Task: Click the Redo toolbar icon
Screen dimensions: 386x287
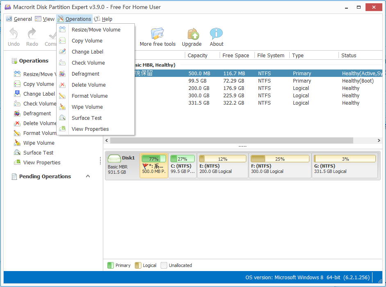Action: [x=32, y=34]
